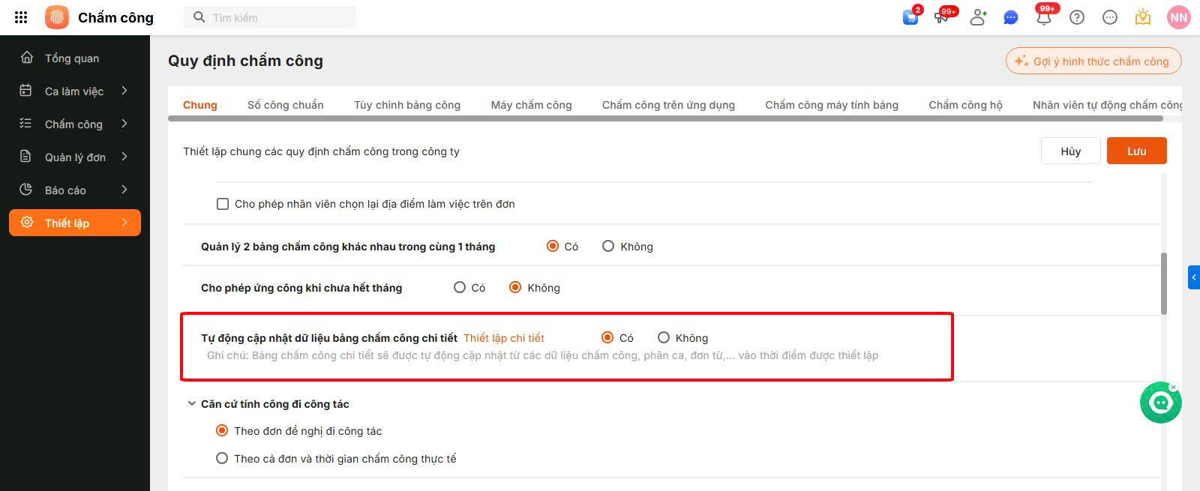Open the announcements icon with 99+ badge

point(943,17)
